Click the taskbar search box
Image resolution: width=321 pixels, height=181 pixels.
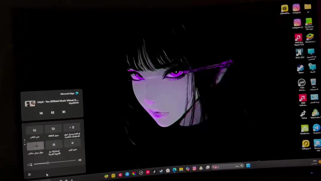coord(228,166)
